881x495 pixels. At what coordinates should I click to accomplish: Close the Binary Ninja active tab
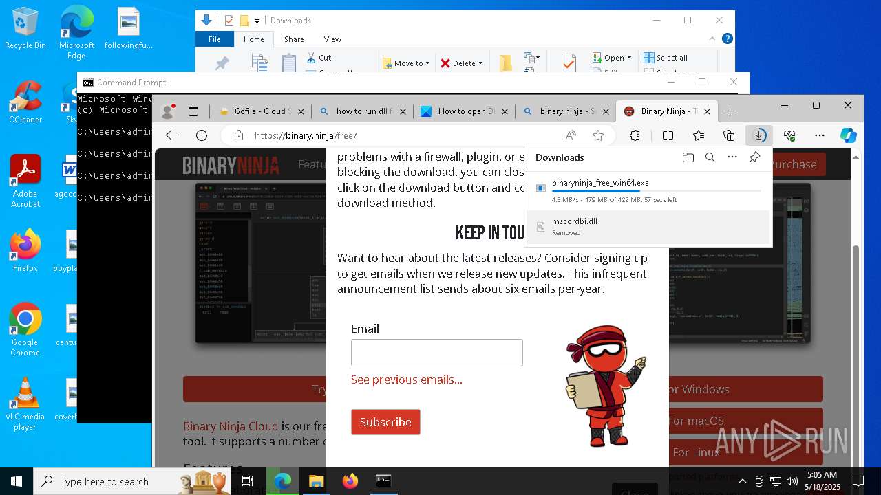pos(708,111)
